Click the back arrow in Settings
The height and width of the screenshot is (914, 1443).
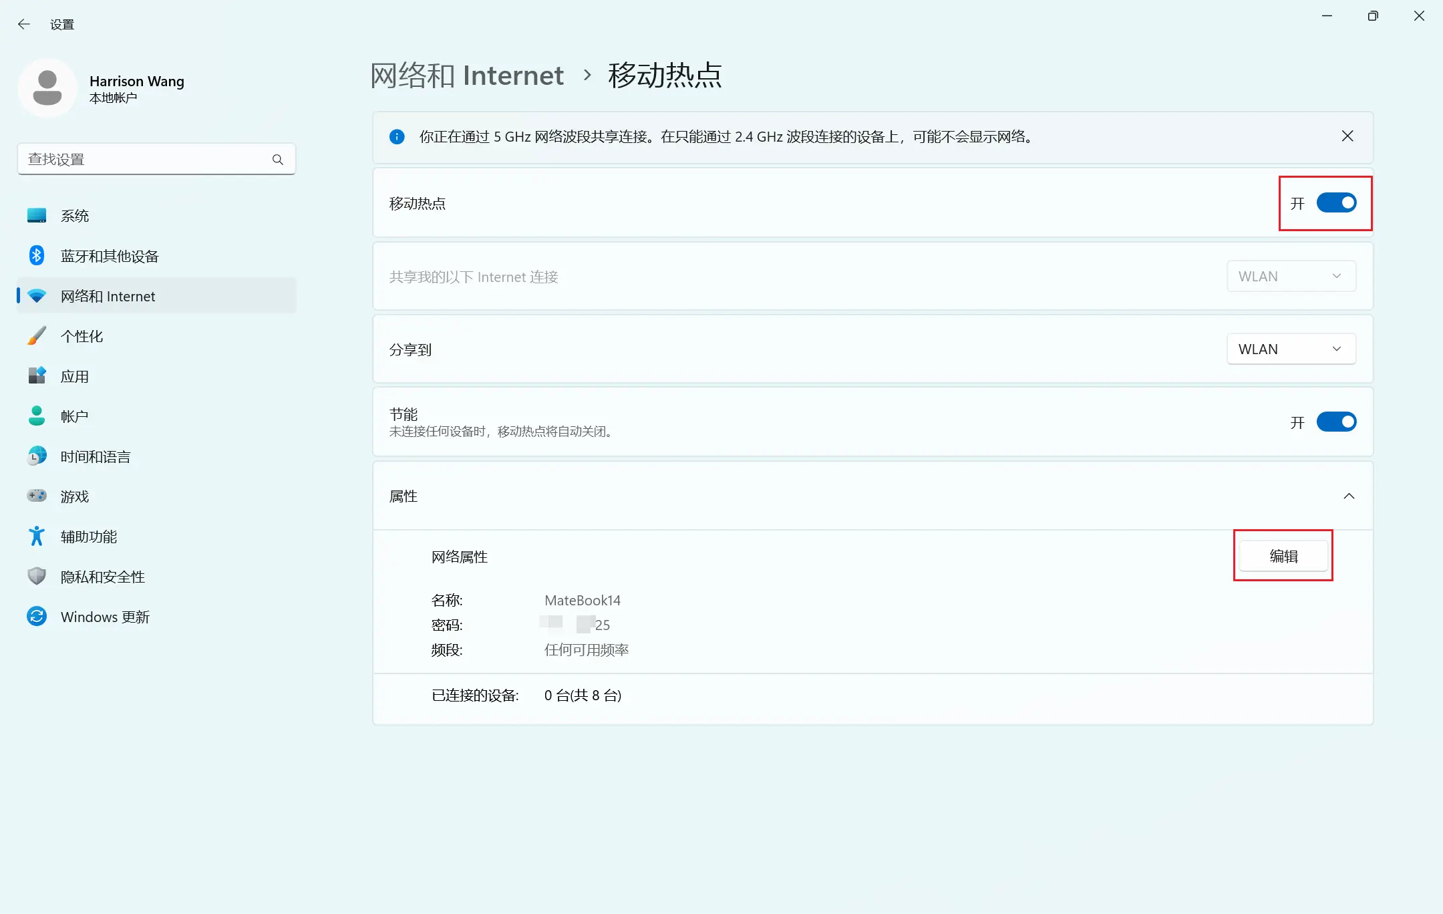[x=24, y=25]
